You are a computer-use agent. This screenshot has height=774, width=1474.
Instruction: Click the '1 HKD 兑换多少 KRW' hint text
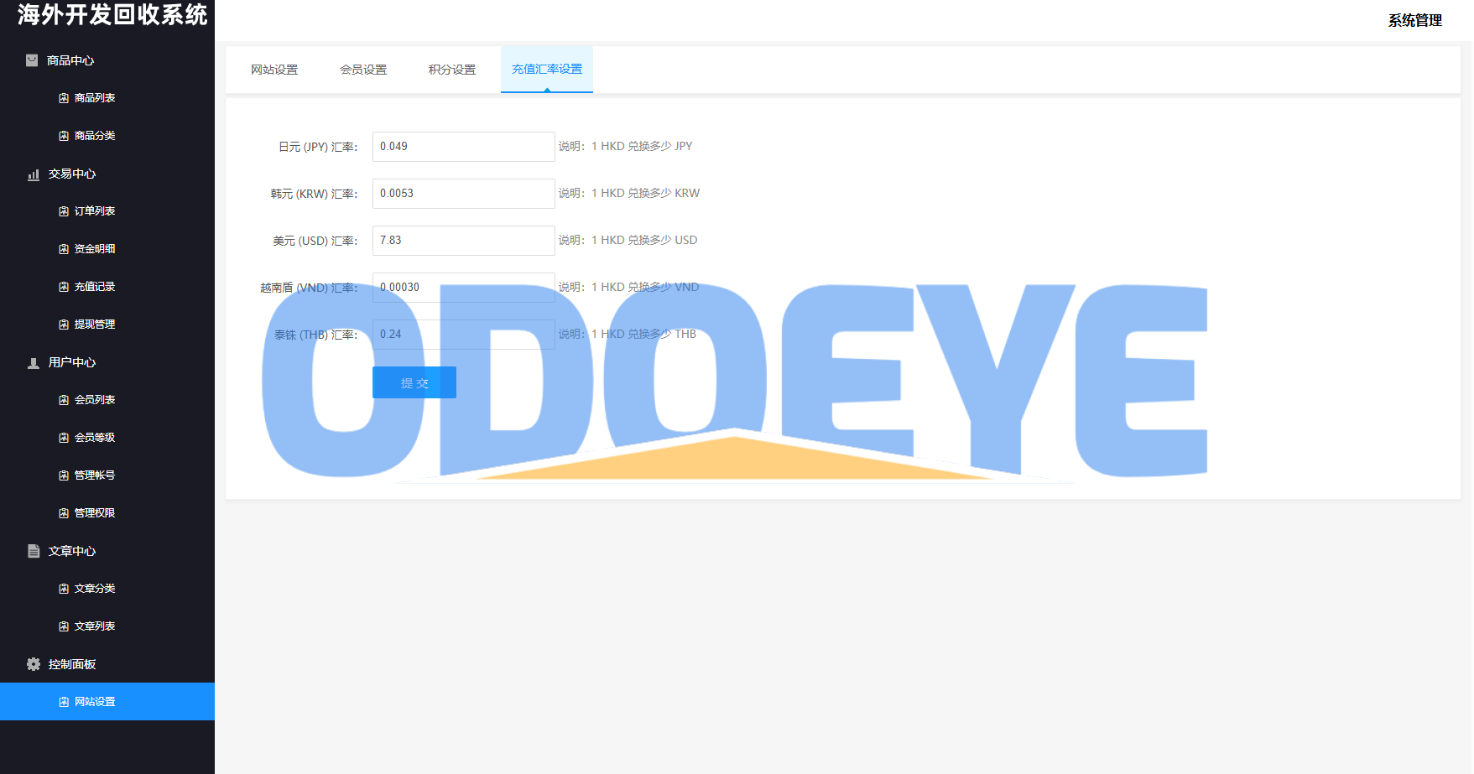[645, 193]
